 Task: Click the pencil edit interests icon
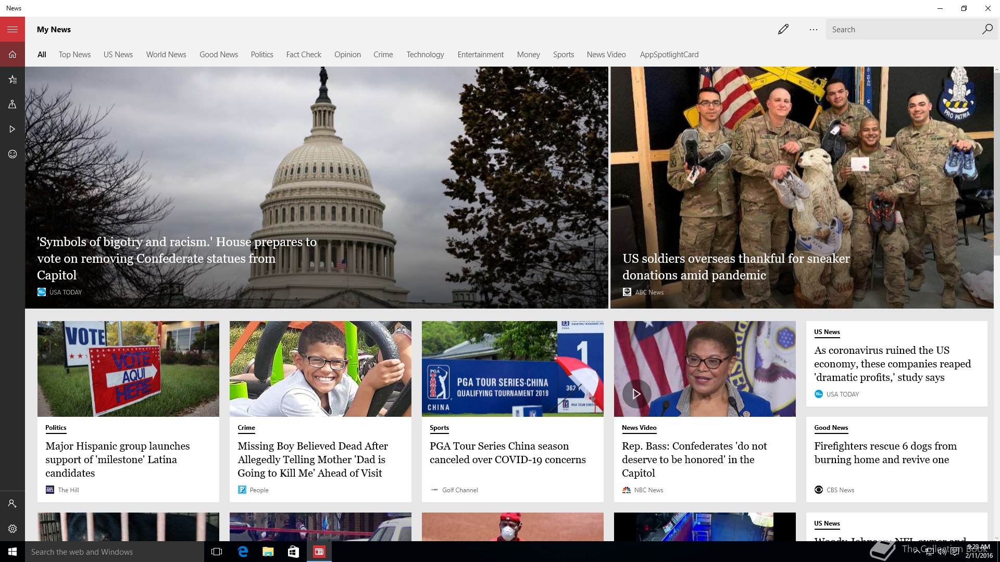783,29
